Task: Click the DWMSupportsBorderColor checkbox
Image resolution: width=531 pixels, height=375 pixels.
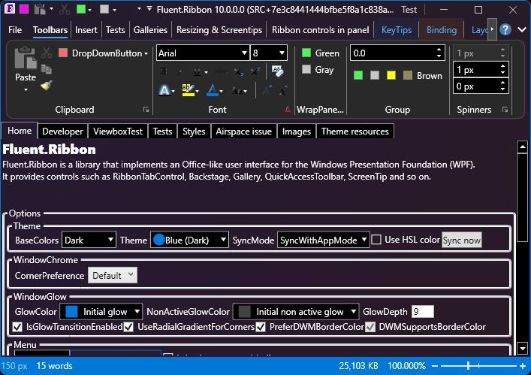Action: (370, 327)
